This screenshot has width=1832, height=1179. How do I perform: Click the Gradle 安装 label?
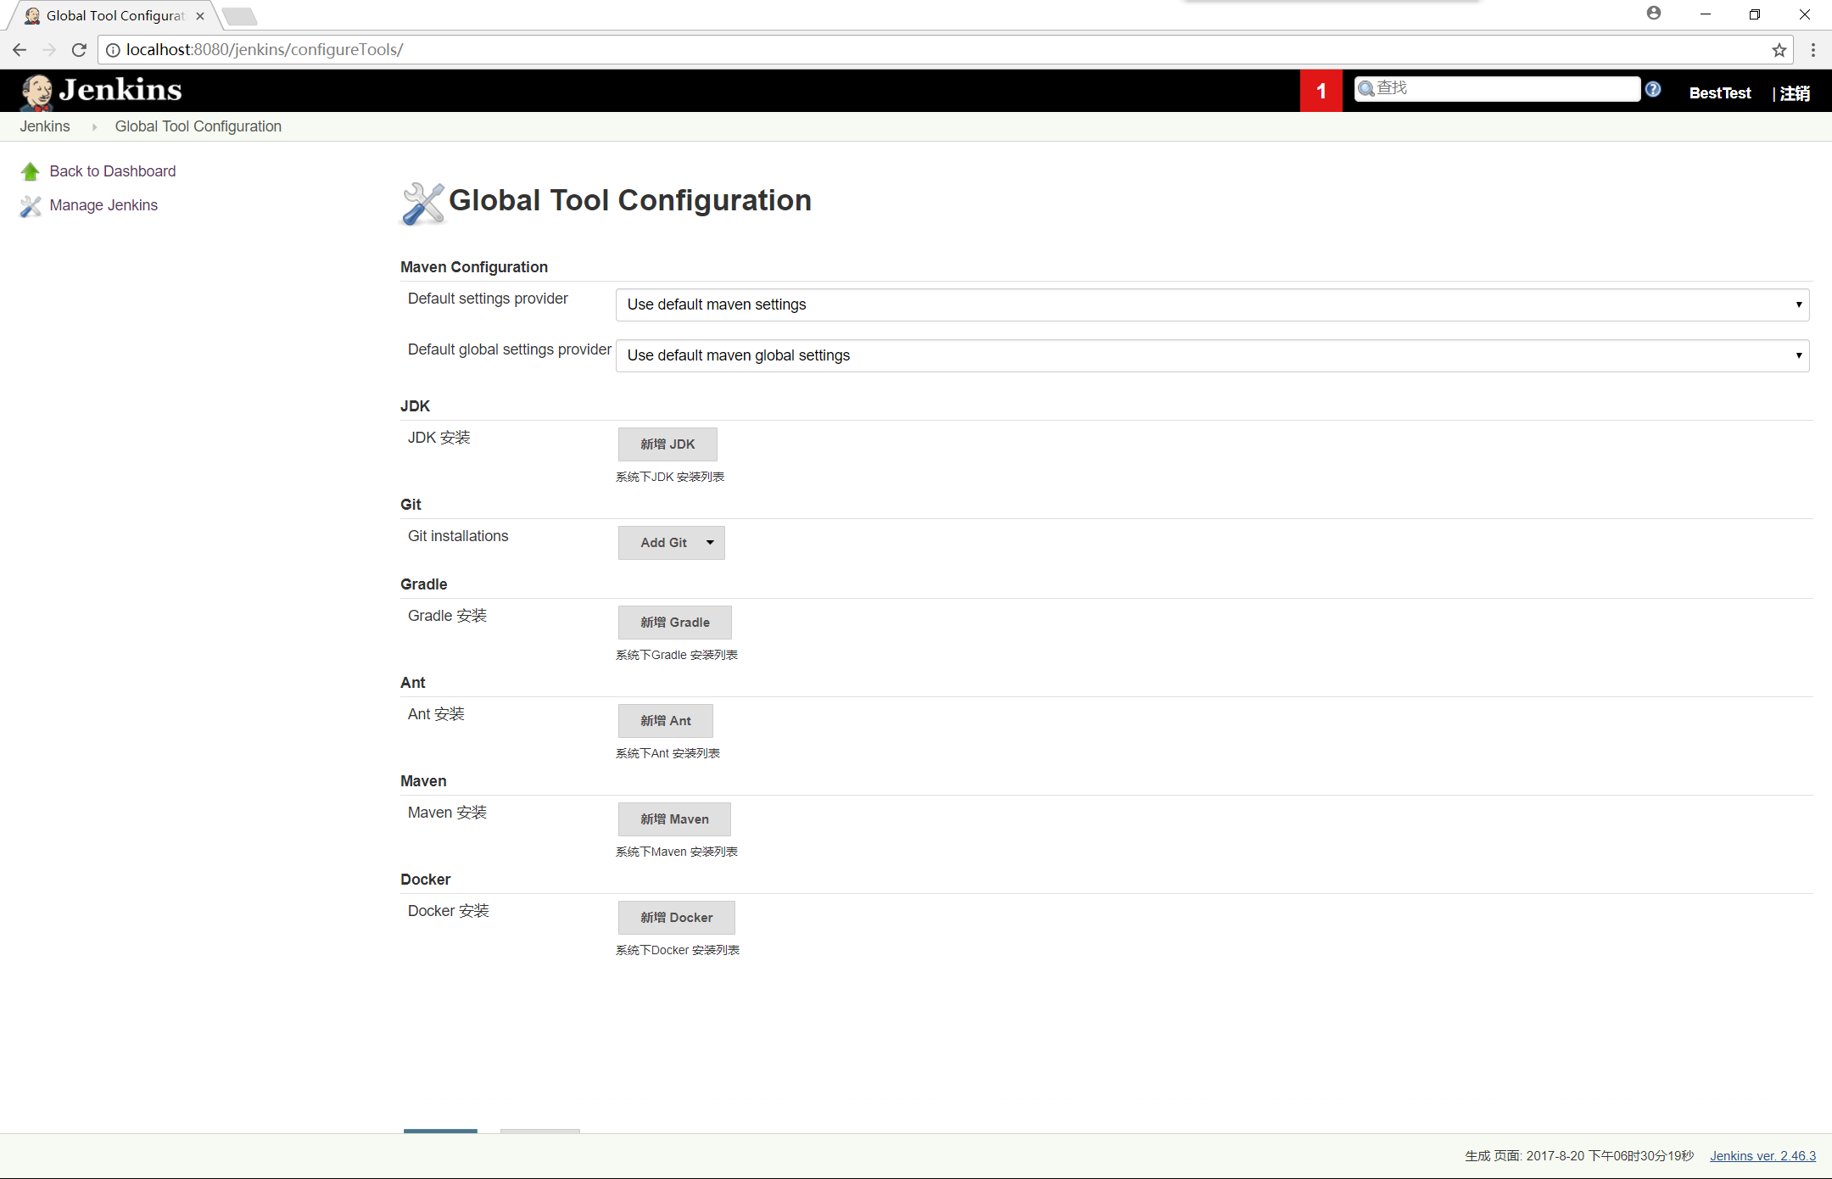(447, 616)
